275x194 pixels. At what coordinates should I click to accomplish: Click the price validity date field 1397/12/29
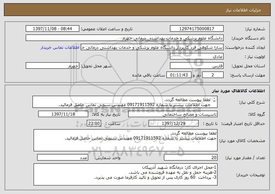pyautogui.click(x=174, y=124)
